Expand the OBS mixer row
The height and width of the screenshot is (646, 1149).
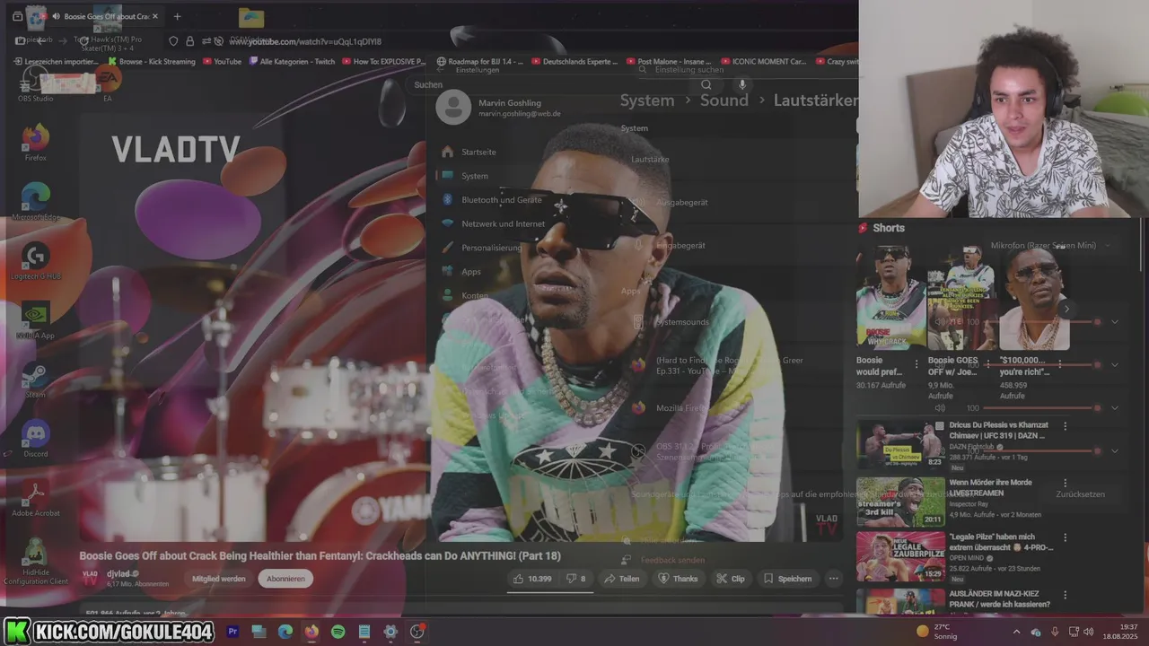[1115, 451]
